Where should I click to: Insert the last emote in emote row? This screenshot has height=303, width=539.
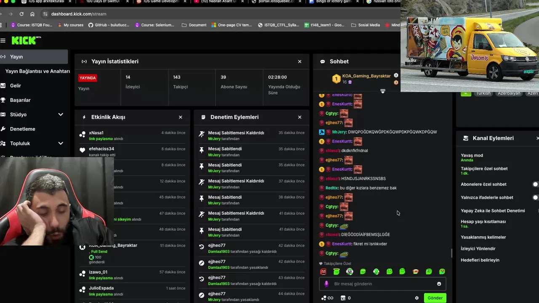pos(442,271)
